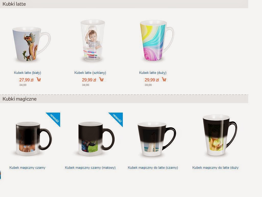Open Kubek magiczny do latte (duży) link
The height and width of the screenshot is (197, 262).
coord(215,168)
